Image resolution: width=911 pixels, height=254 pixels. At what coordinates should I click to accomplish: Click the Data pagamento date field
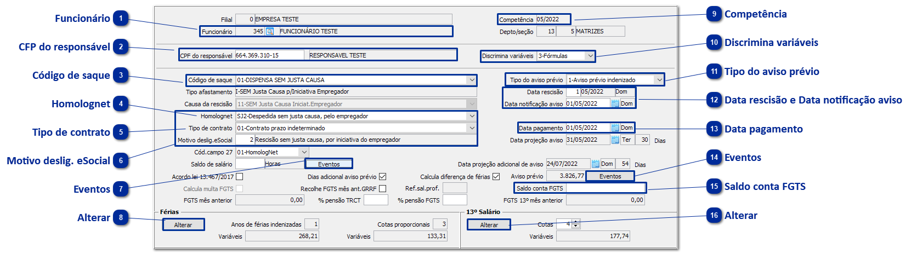[588, 128]
